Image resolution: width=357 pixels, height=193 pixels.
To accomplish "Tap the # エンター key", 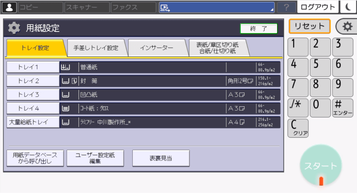I will coord(343,108).
